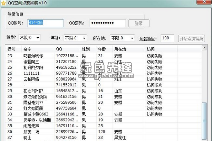The image size is (212, 141).
Task: Open the 性别 gender dropdown
Action: tap(29, 38)
